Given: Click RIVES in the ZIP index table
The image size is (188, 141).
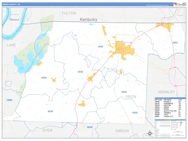Looking at the screenshot, I should pos(166,109).
